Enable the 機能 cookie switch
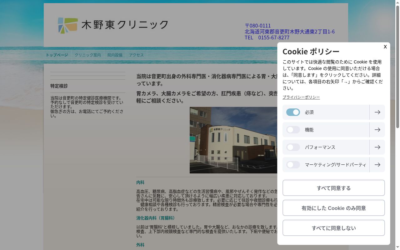The width and height of the screenshot is (400, 250). click(x=293, y=130)
